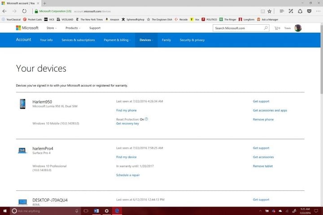The height and width of the screenshot is (215, 323).
Task: Open the Support menu item
Action: (x=95, y=28)
